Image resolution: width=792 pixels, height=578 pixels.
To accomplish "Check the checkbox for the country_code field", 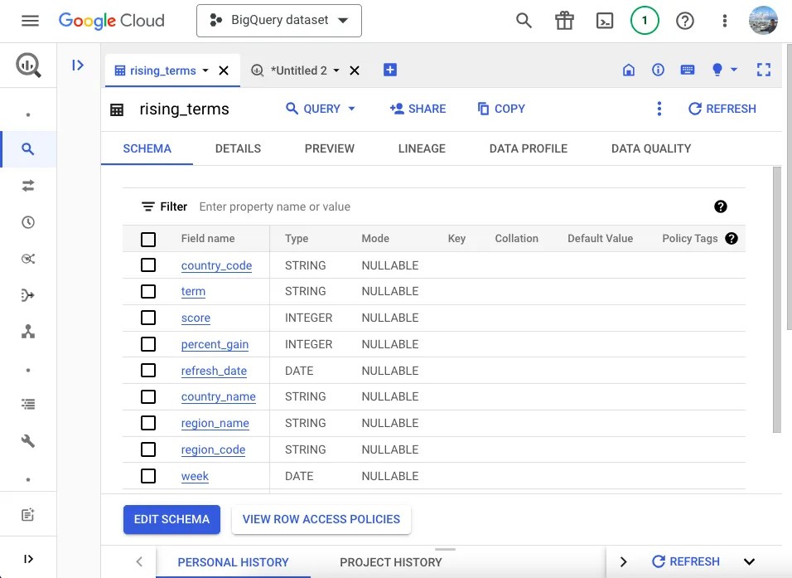I will tap(148, 265).
